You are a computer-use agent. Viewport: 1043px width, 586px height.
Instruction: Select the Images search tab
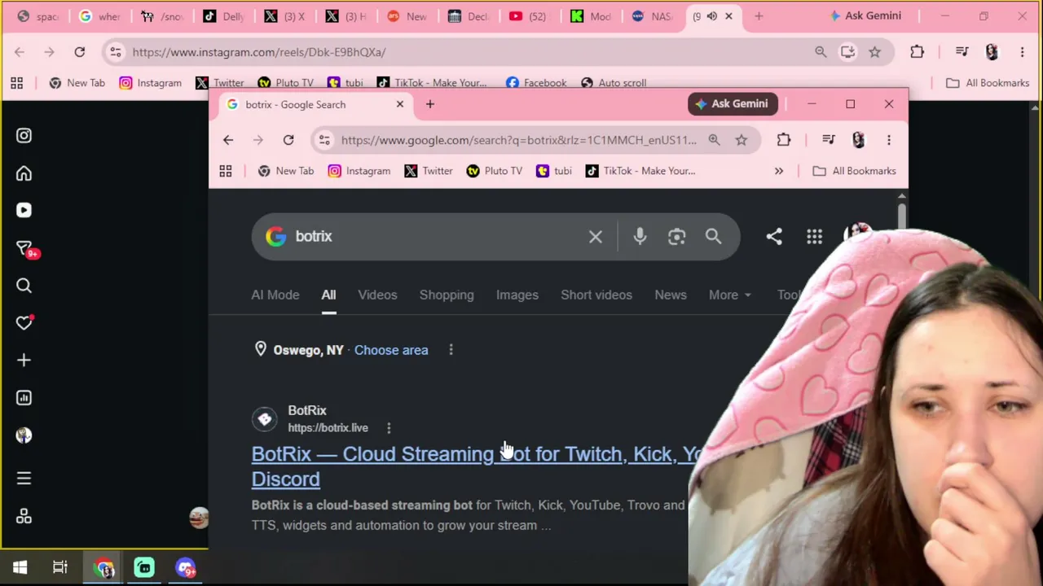click(x=517, y=295)
